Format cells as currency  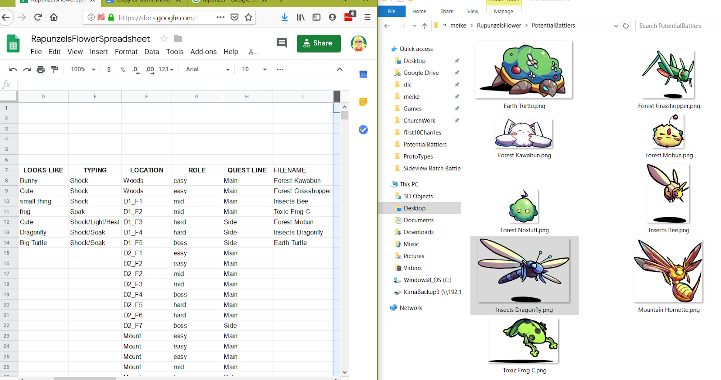click(109, 69)
